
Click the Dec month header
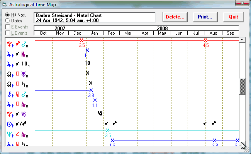point(77,33)
